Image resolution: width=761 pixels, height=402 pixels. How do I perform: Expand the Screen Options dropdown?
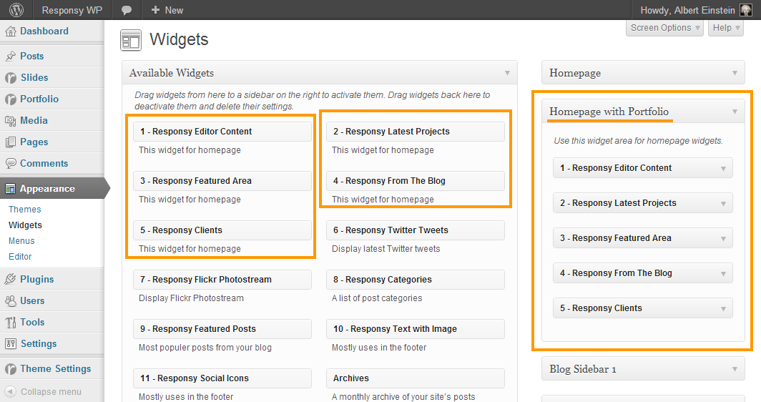(x=665, y=28)
